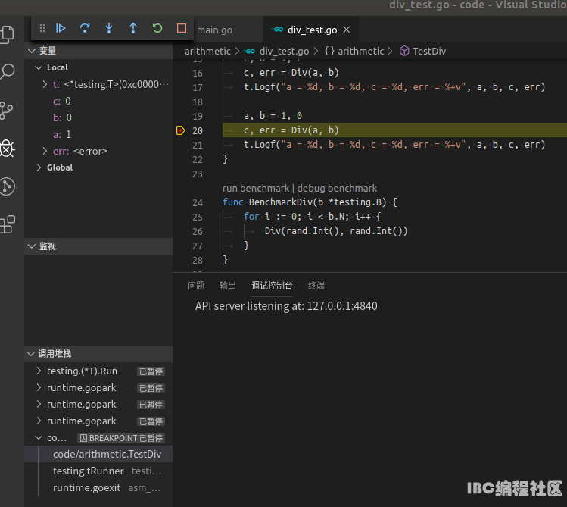This screenshot has height=507, width=567.
Task: Click the run benchmark code lens
Action: (256, 188)
